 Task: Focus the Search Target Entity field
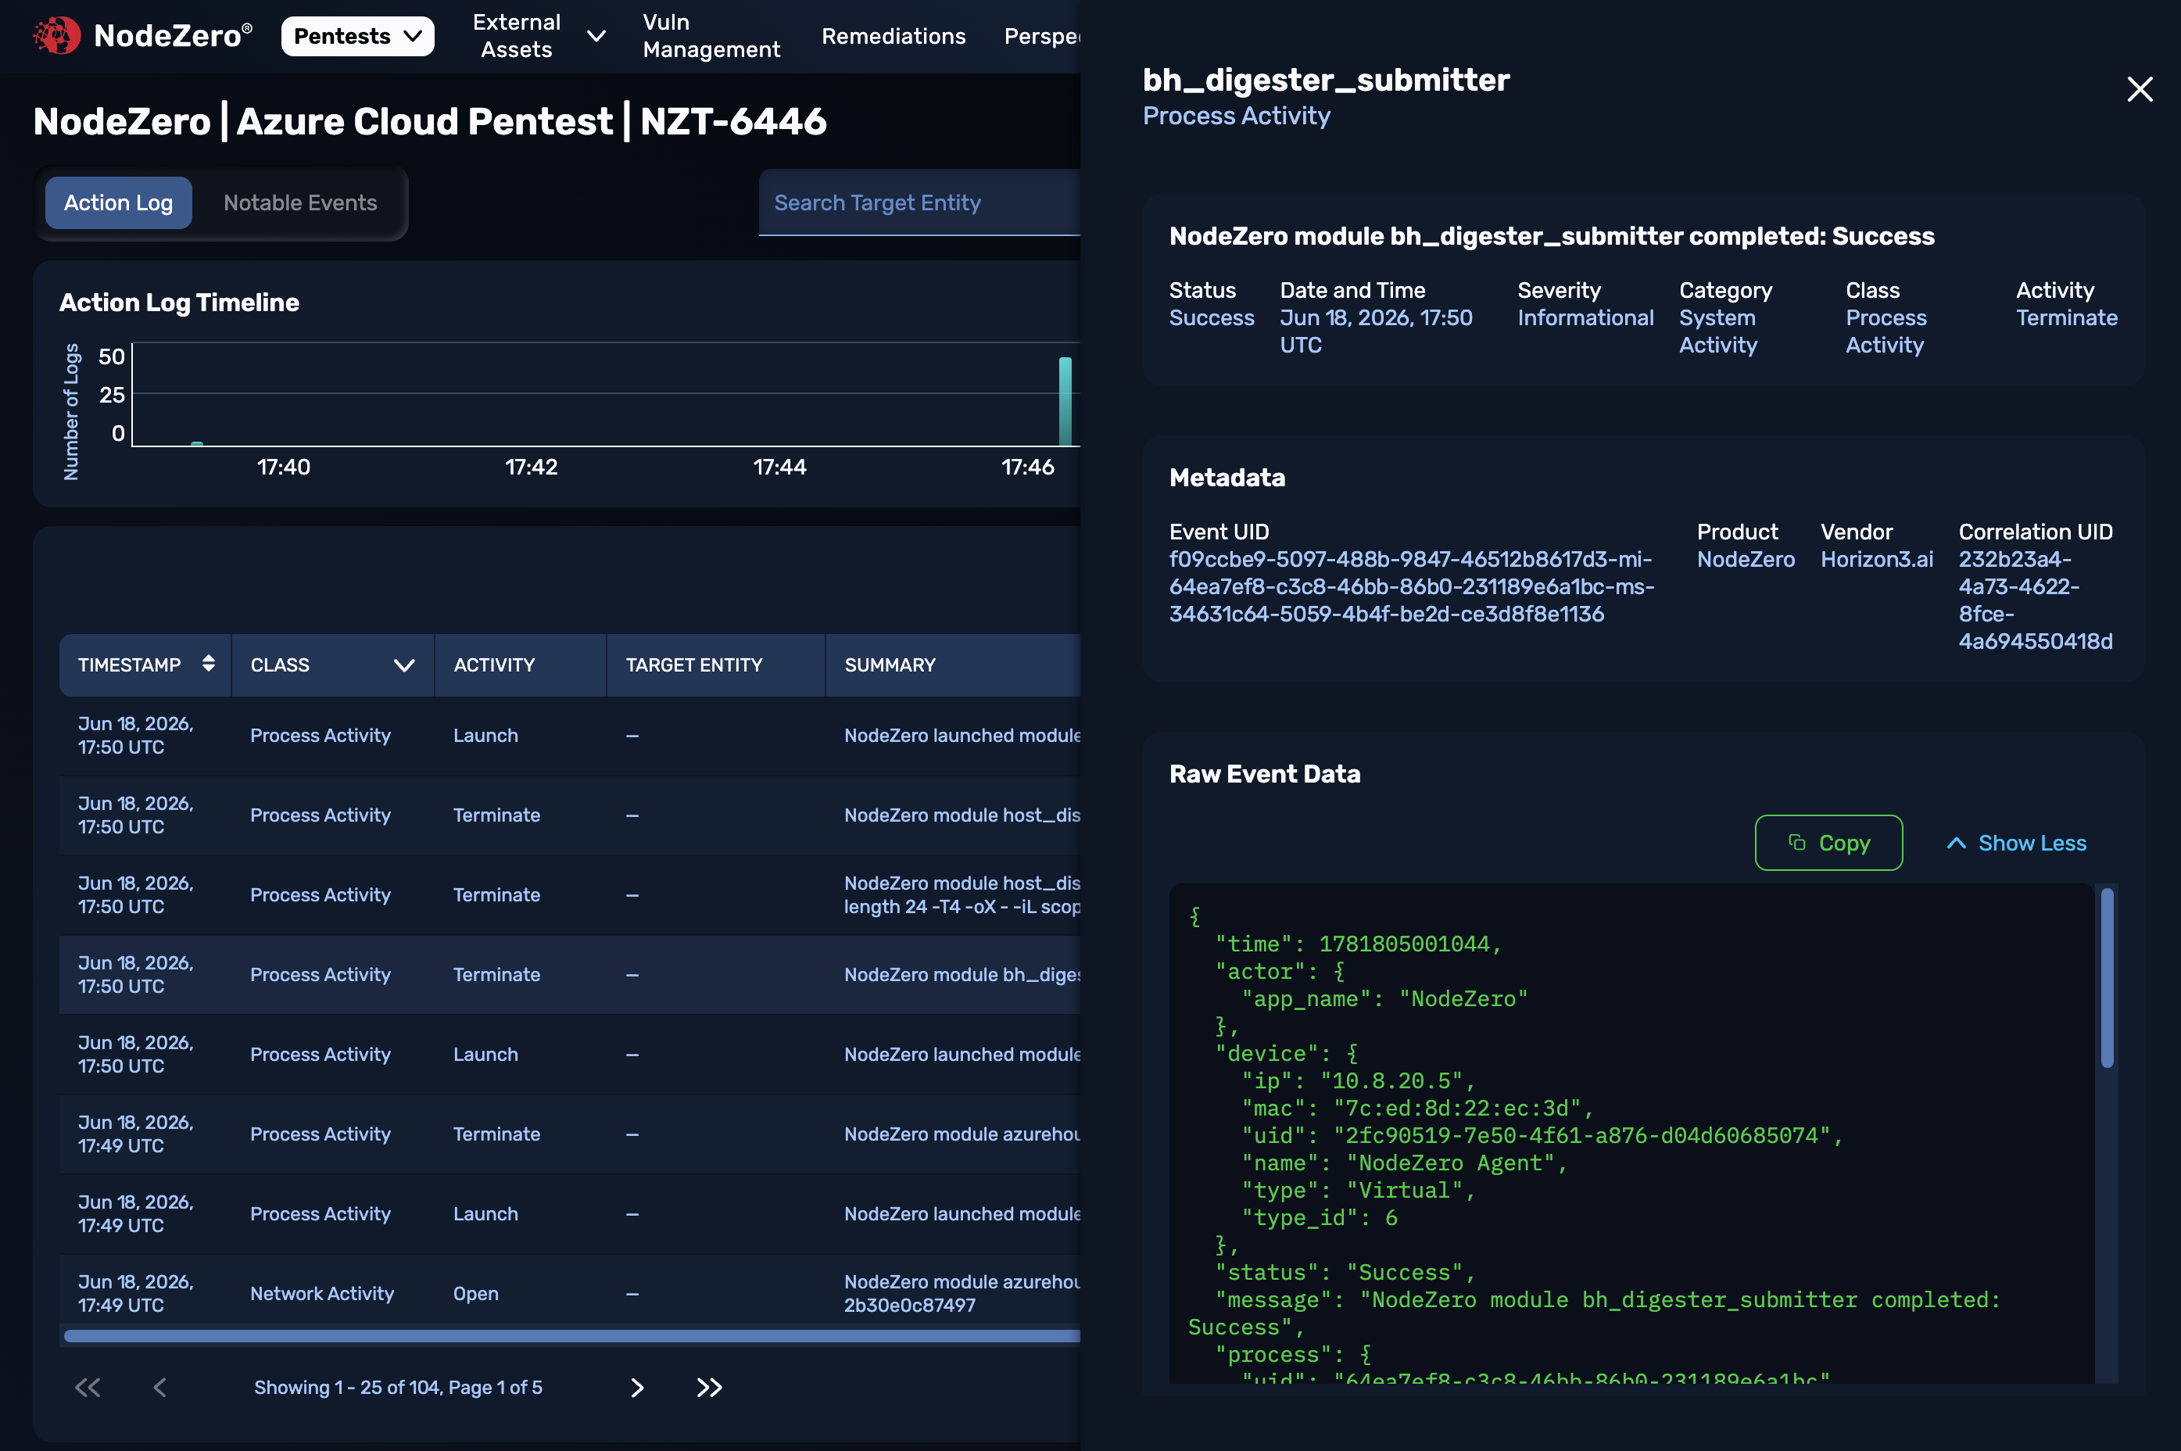tap(919, 202)
